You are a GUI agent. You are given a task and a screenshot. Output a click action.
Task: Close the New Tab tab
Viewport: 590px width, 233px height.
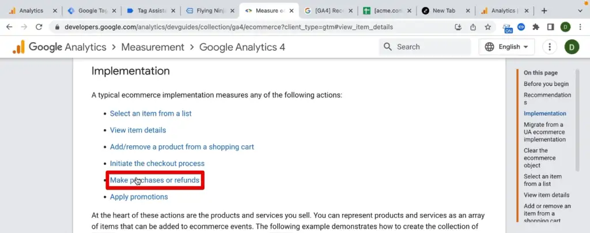coord(468,11)
